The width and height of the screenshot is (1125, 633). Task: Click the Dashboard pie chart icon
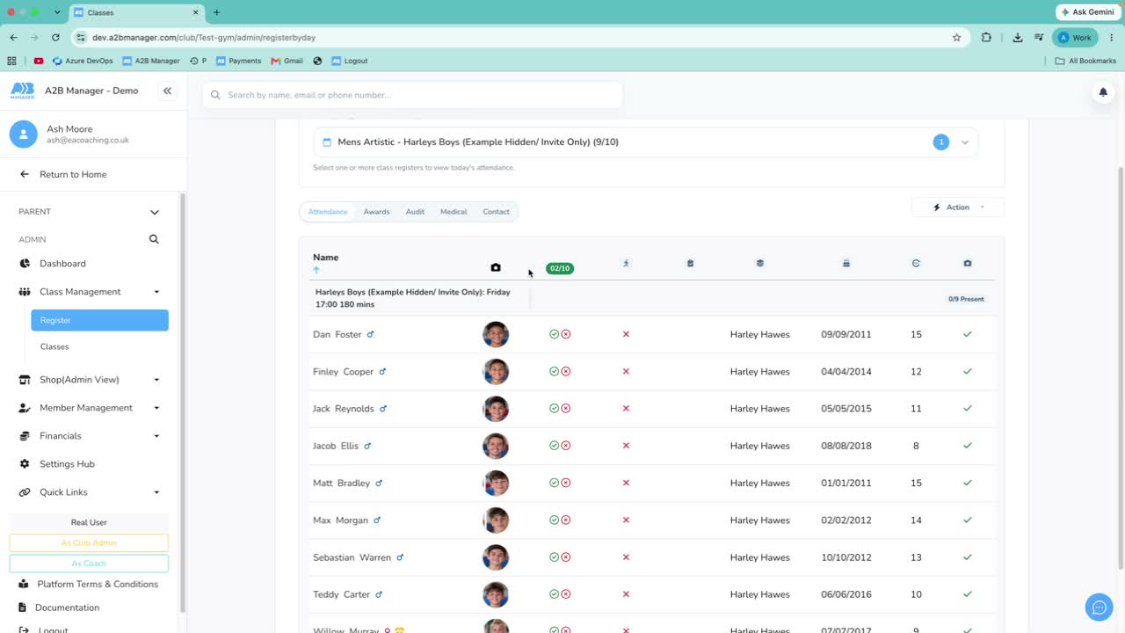tap(25, 264)
